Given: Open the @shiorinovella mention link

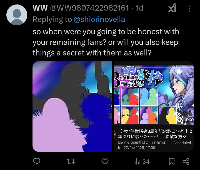Looking at the screenshot, I should point(99,19).
